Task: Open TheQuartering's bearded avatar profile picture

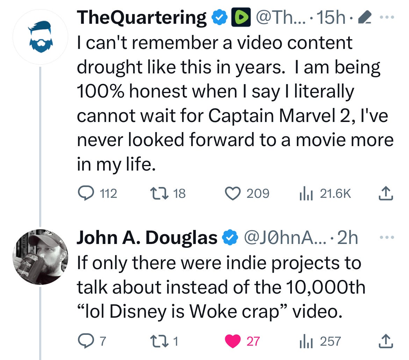Action: tap(41, 37)
